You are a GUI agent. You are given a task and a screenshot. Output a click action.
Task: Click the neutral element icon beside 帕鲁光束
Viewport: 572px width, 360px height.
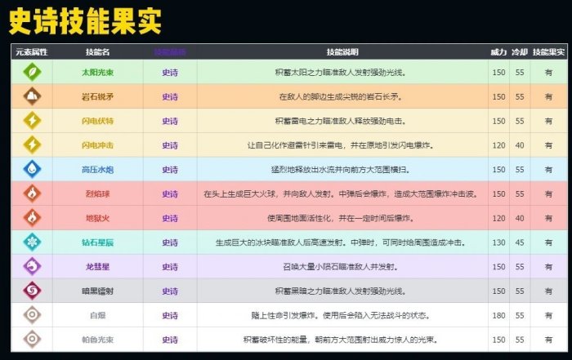31,339
